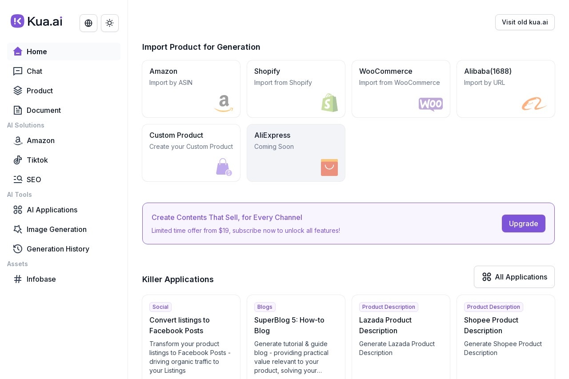This screenshot has width=569, height=379.
Task: Click the purple Custom Product bag icon
Action: click(x=224, y=167)
